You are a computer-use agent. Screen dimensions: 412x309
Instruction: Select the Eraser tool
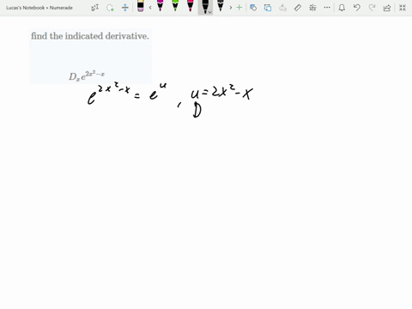coord(140,6)
